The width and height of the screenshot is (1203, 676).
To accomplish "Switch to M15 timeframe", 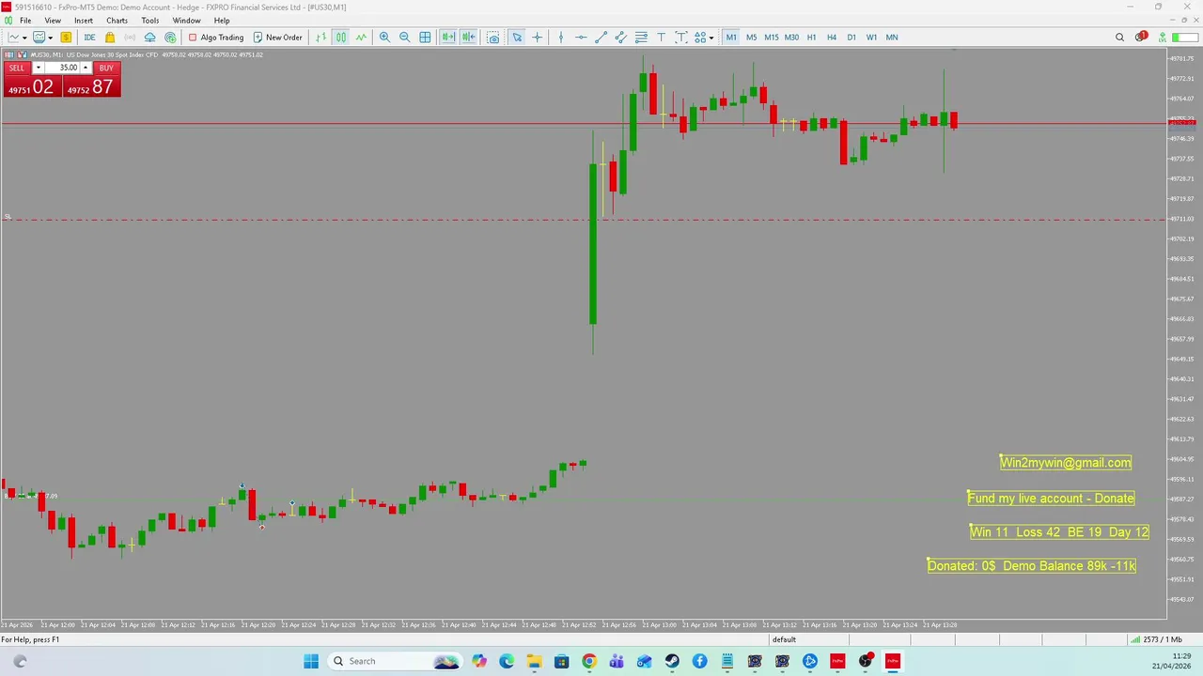I will pyautogui.click(x=771, y=38).
